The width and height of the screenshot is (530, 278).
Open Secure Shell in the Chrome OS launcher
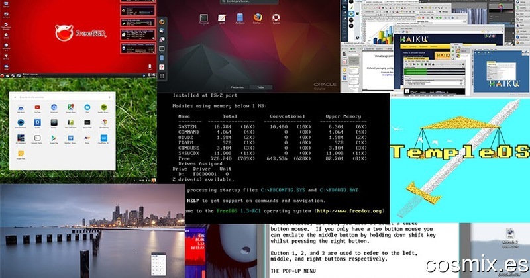pyautogui.click(x=87, y=124)
